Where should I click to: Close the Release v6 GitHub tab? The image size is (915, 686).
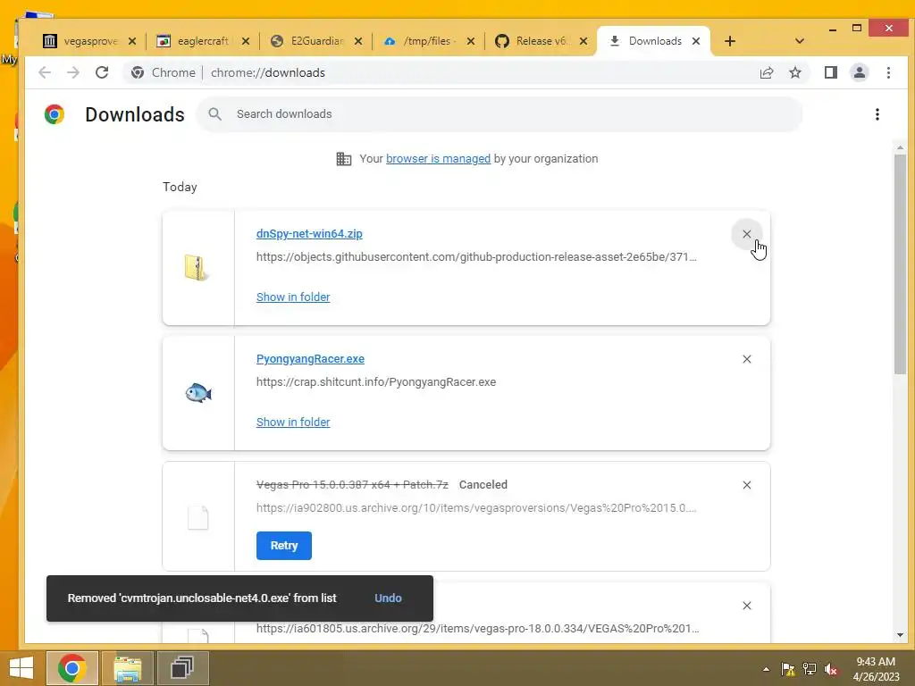point(583,41)
